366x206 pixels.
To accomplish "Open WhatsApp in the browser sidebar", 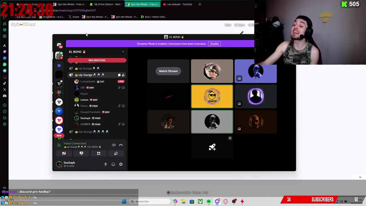I will click(5, 64).
